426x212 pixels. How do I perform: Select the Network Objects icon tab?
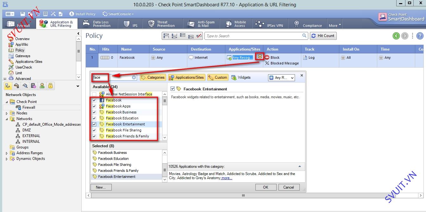click(8, 86)
